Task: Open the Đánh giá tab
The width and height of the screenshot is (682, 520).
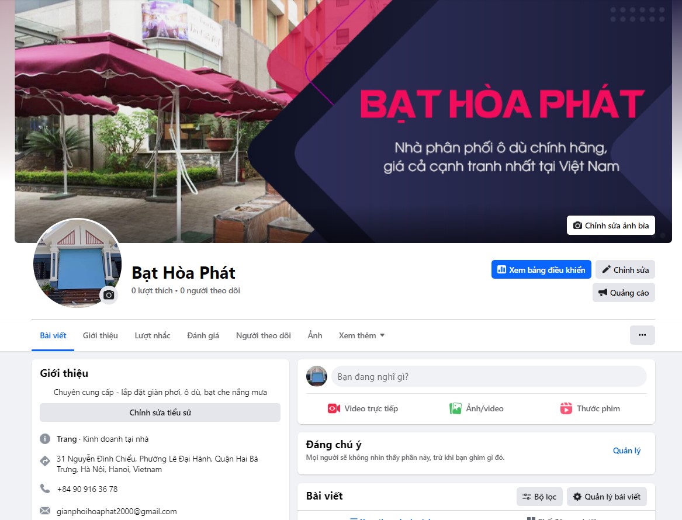Action: point(203,335)
